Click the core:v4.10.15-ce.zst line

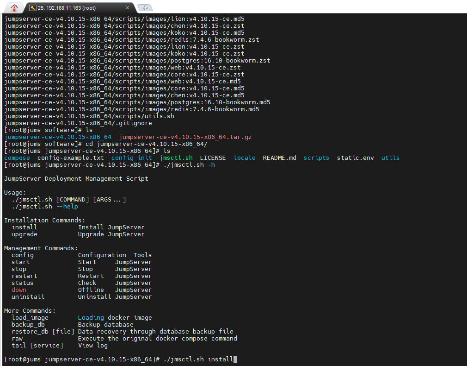(124, 75)
